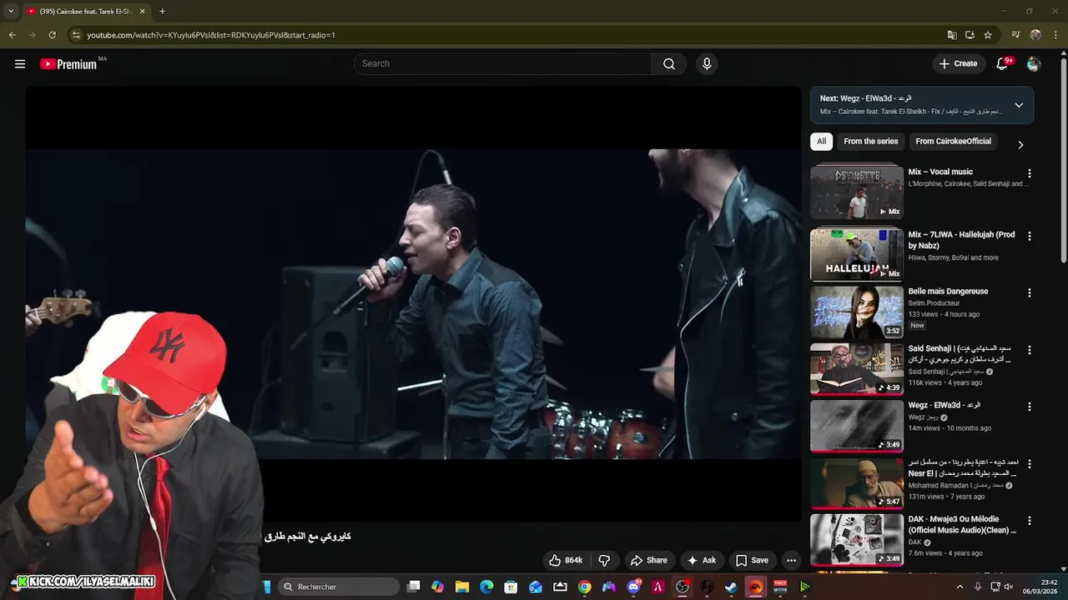This screenshot has height=600, width=1068.
Task: Close the Cairokee YouTube tab
Action: (x=142, y=12)
